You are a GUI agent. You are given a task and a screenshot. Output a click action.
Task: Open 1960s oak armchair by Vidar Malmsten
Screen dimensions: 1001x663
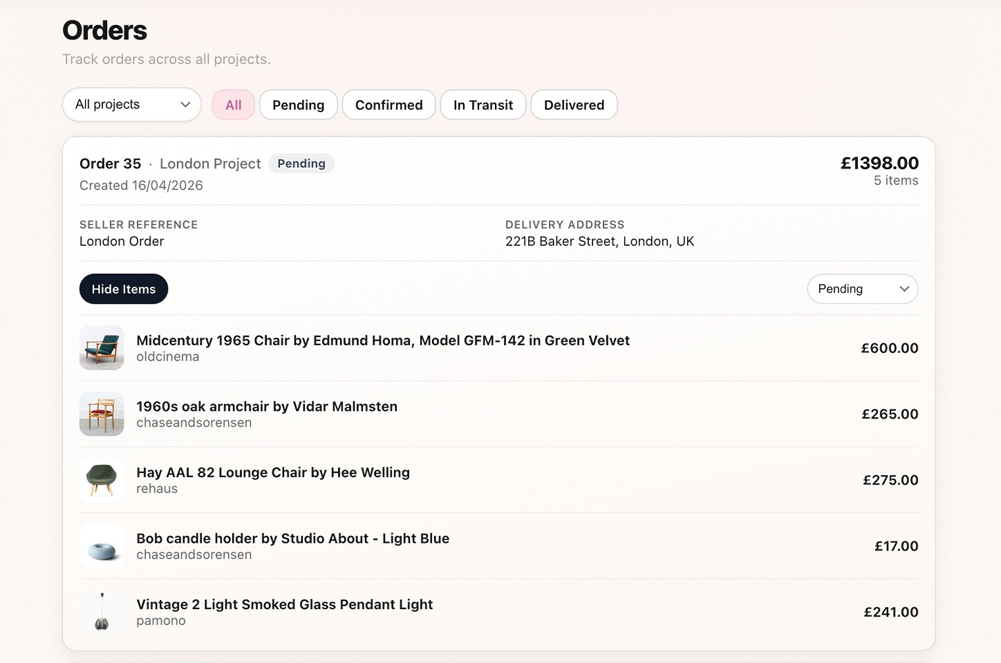point(267,407)
